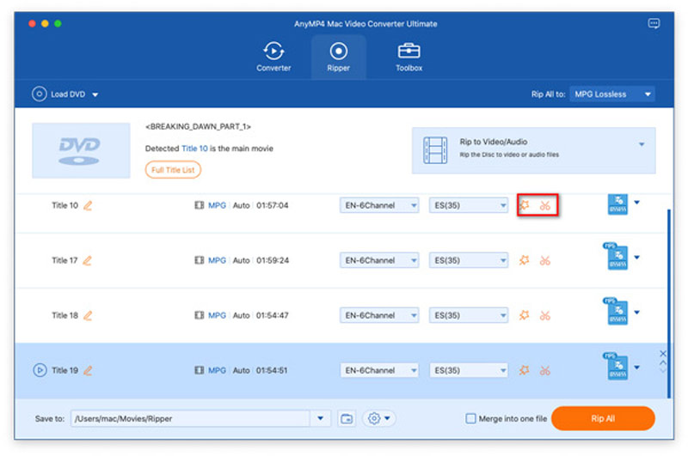
Task: Rename Title 17 with the pencil icon
Action: [x=88, y=261]
